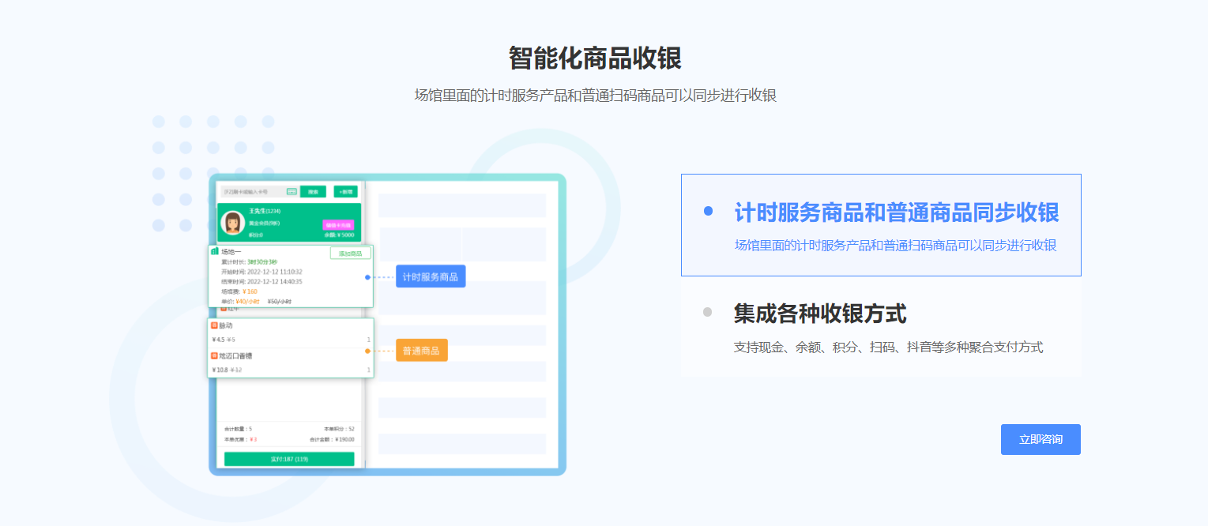This screenshot has width=1208, height=526.
Task: Click the orange product icon next to 脉动
Action: pyautogui.click(x=214, y=325)
